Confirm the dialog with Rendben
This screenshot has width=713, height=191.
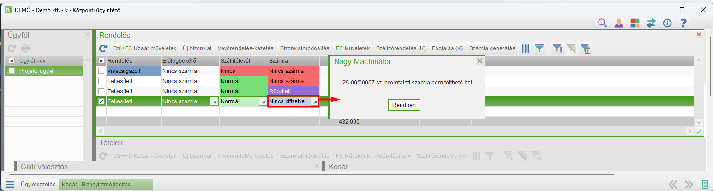(404, 105)
